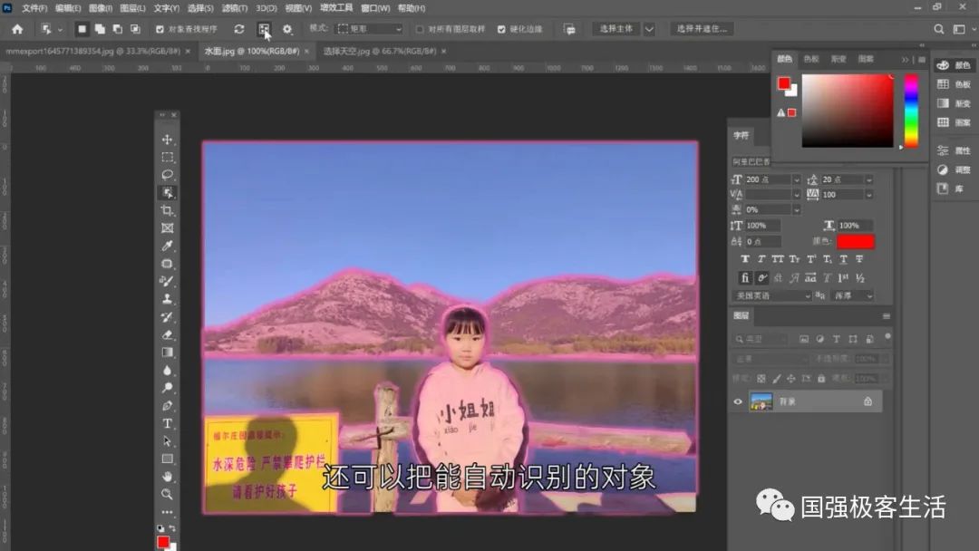The height and width of the screenshot is (551, 979).
Task: Click the red text color swatch
Action: (x=856, y=241)
